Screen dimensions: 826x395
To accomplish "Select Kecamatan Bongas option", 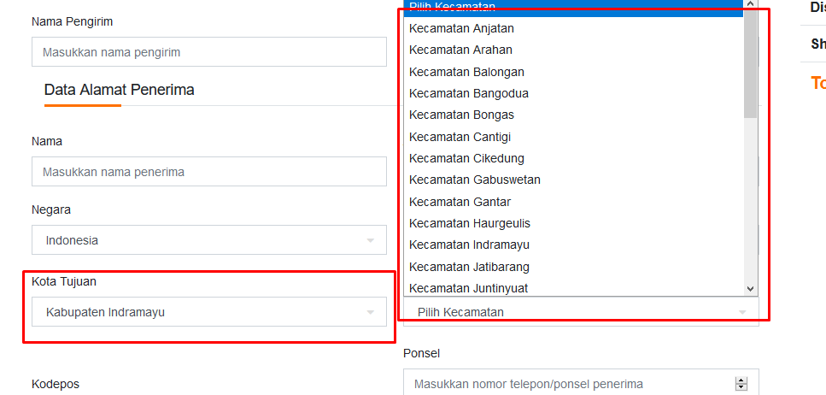I will (461, 115).
